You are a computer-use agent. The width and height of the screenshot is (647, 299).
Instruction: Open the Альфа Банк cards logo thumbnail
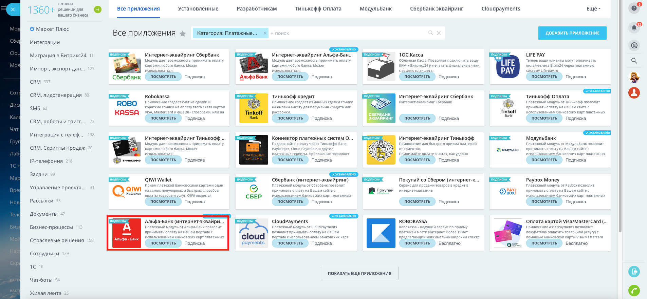(254, 67)
